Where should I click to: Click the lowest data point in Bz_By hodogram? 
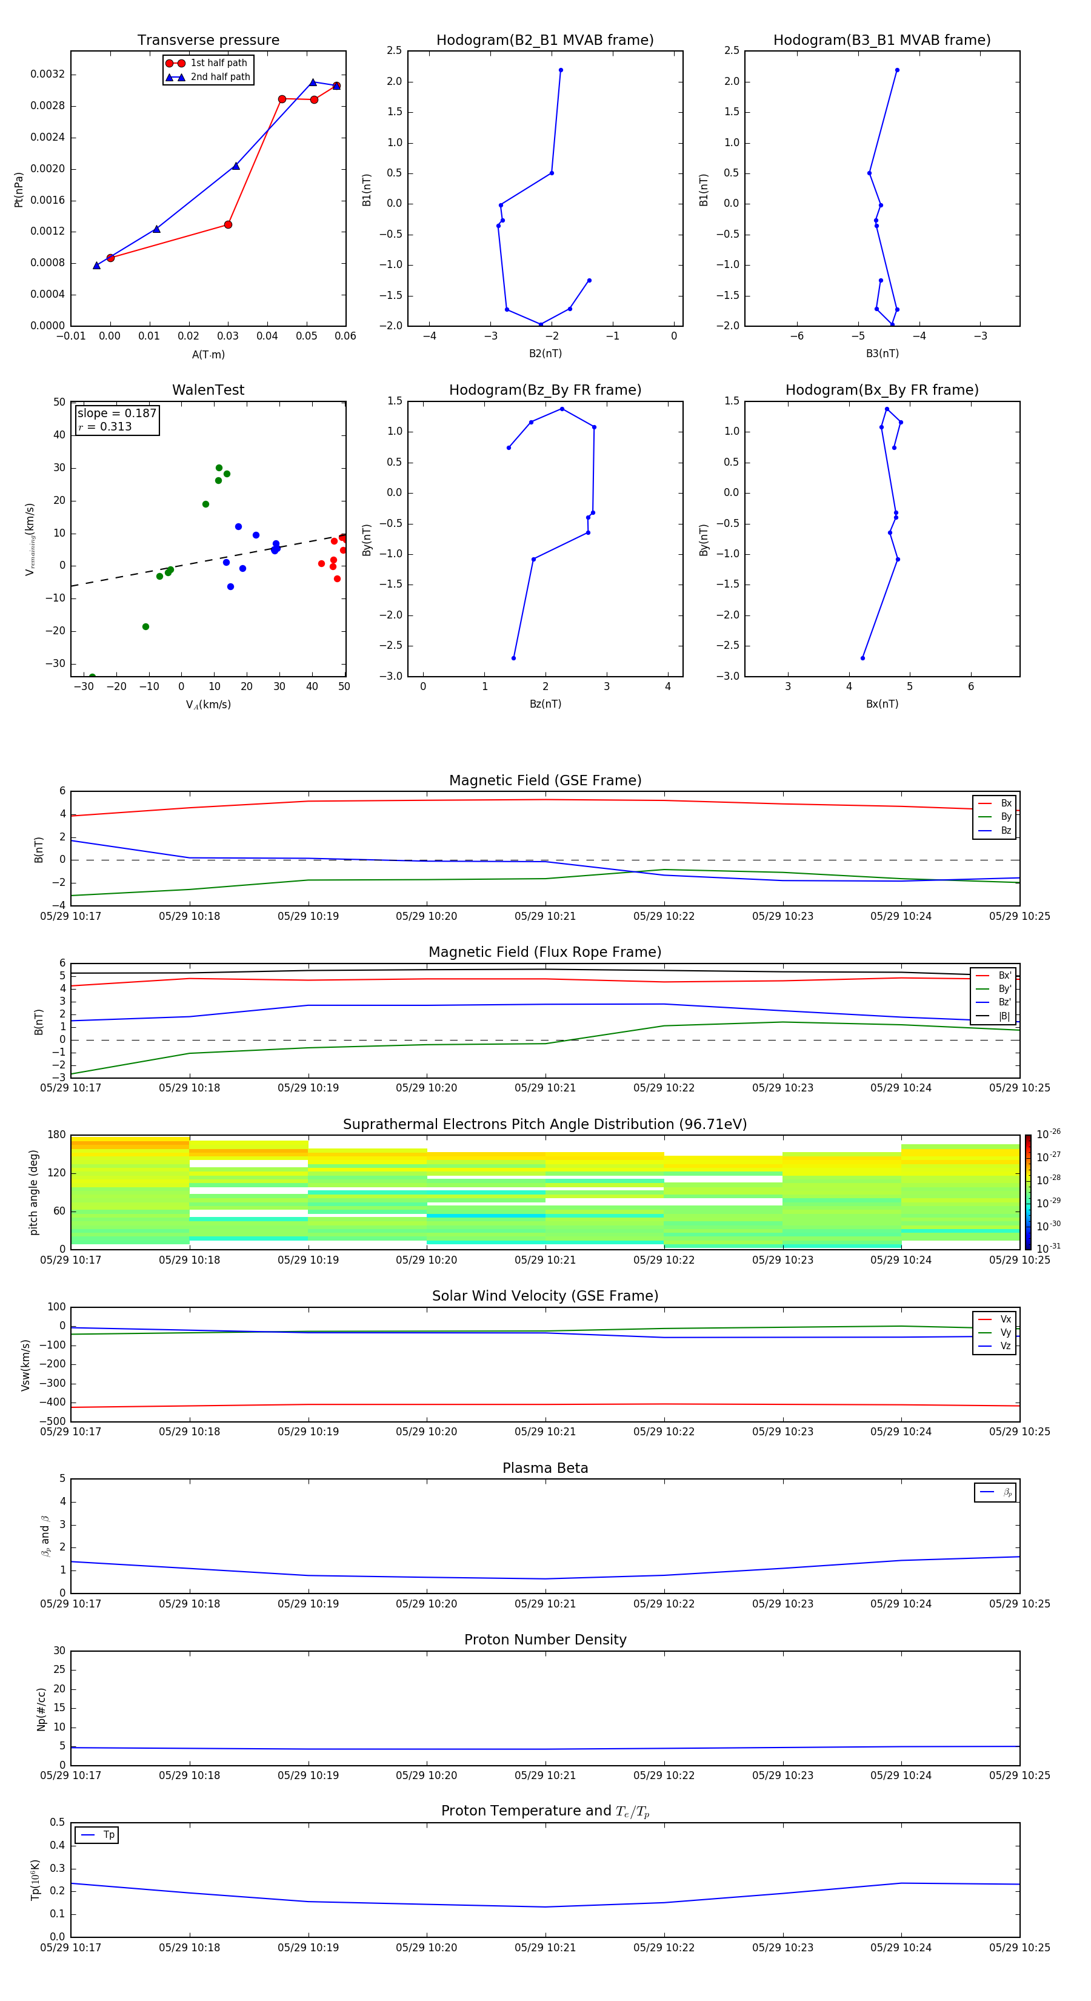513,658
